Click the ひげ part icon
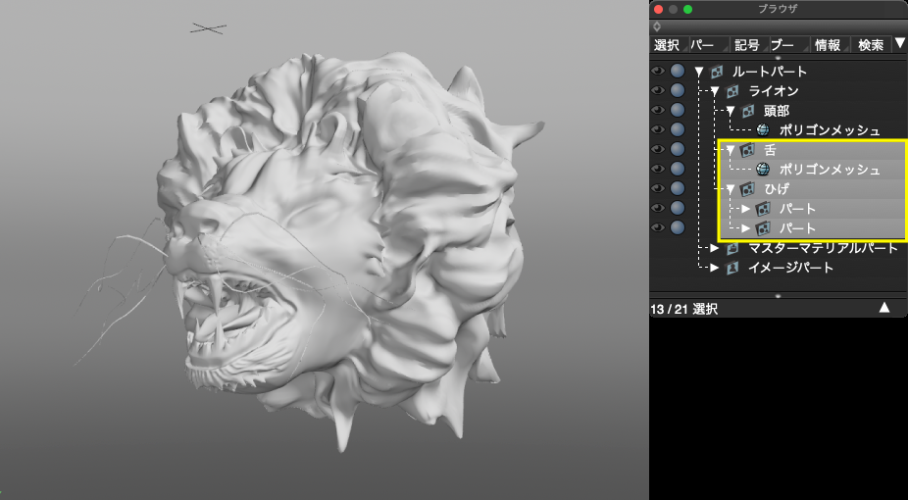908x500 pixels. click(x=747, y=188)
